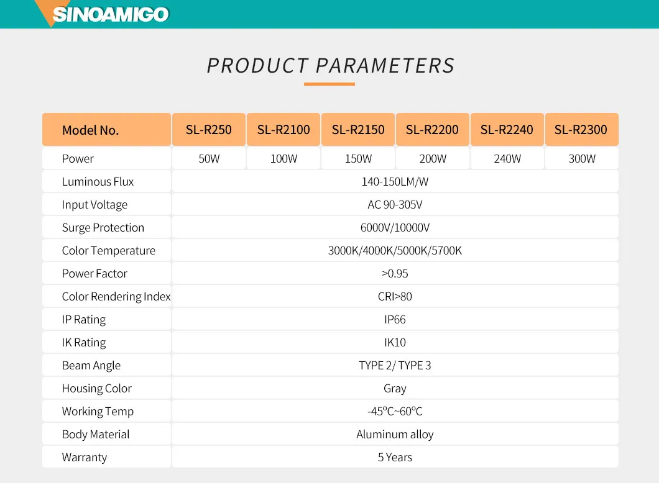This screenshot has height=483, width=659.
Task: Select the SL-R2100 model column header
Action: 283,130
